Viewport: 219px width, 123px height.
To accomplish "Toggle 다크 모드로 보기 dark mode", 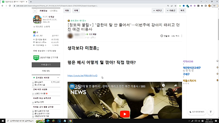I will [197, 112].
